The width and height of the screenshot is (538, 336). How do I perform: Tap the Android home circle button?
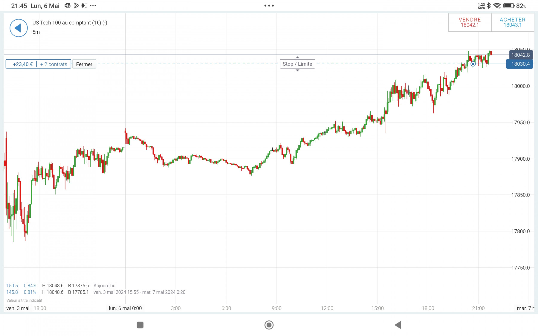point(269,325)
